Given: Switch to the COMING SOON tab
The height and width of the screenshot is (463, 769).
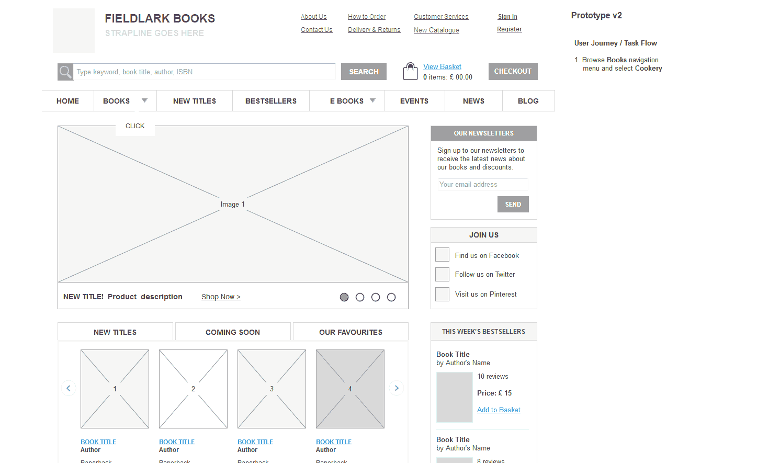Looking at the screenshot, I should tap(232, 332).
